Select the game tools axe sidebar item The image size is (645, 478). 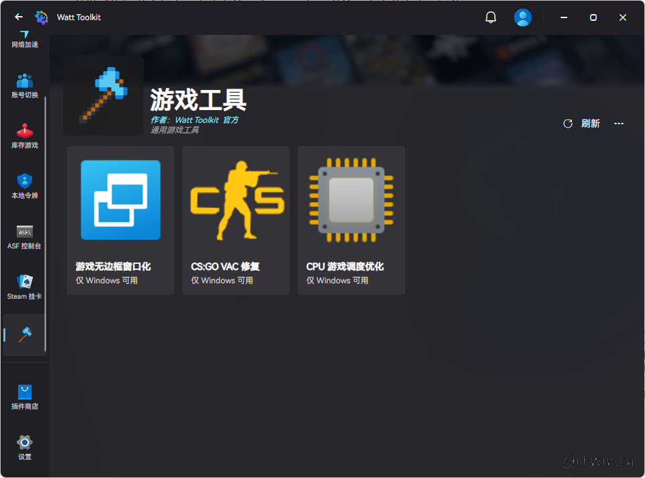click(25, 335)
